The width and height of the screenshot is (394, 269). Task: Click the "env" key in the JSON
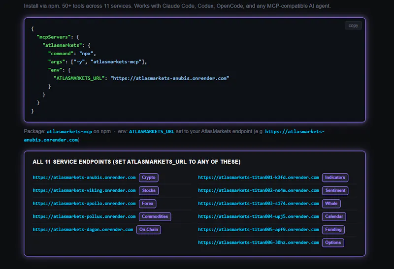tap(56, 70)
